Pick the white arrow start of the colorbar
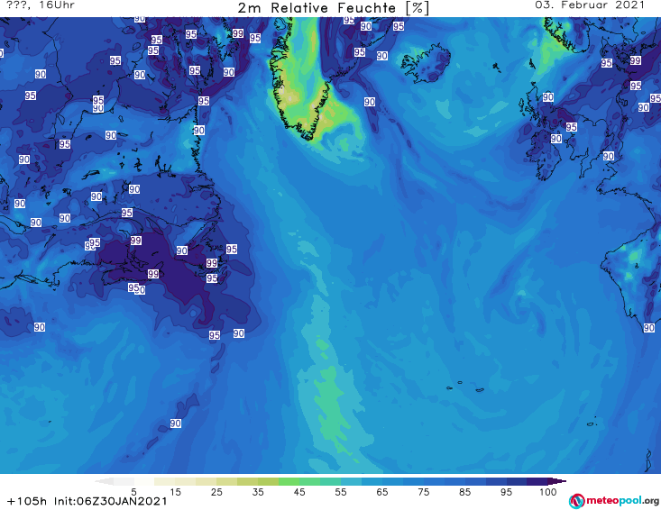Viewport: 661px width, 510px height. tap(104, 481)
